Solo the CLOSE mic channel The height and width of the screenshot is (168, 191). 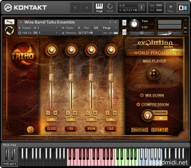(48, 113)
